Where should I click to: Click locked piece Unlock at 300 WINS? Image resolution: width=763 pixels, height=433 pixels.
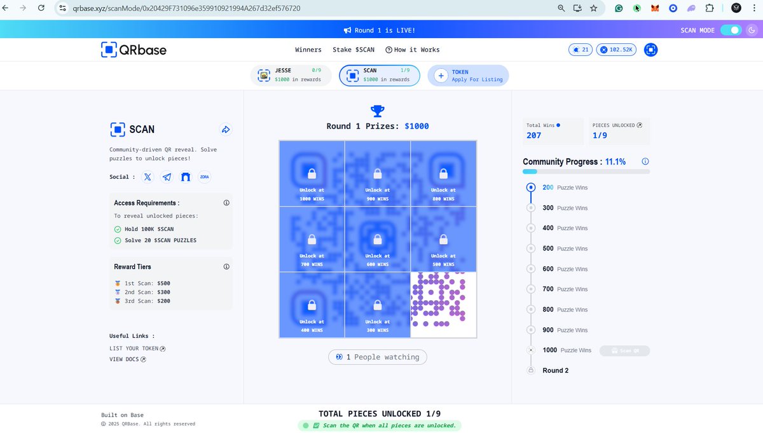coord(377,305)
